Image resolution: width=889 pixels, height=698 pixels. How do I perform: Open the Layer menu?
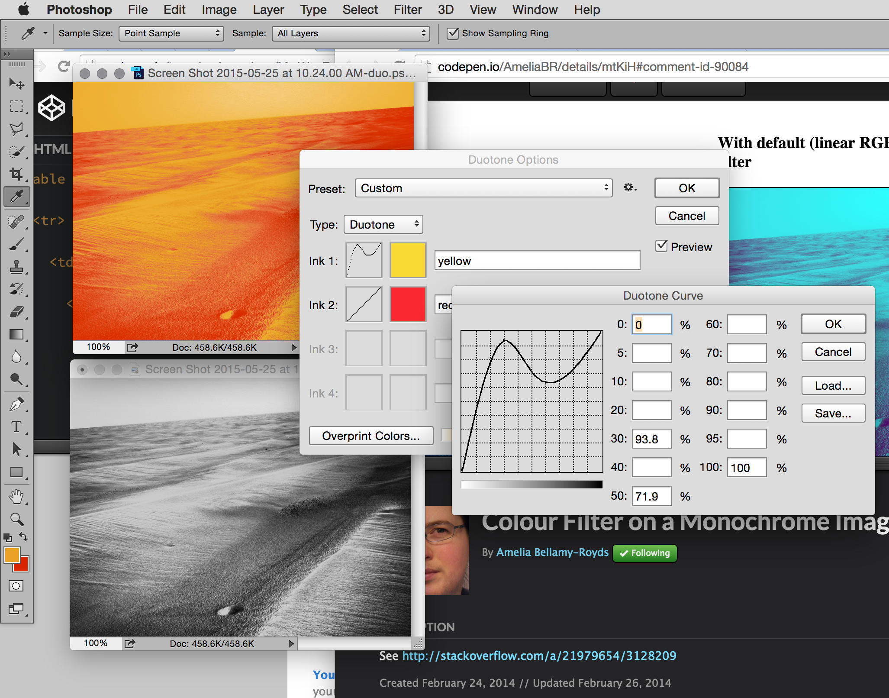(268, 10)
